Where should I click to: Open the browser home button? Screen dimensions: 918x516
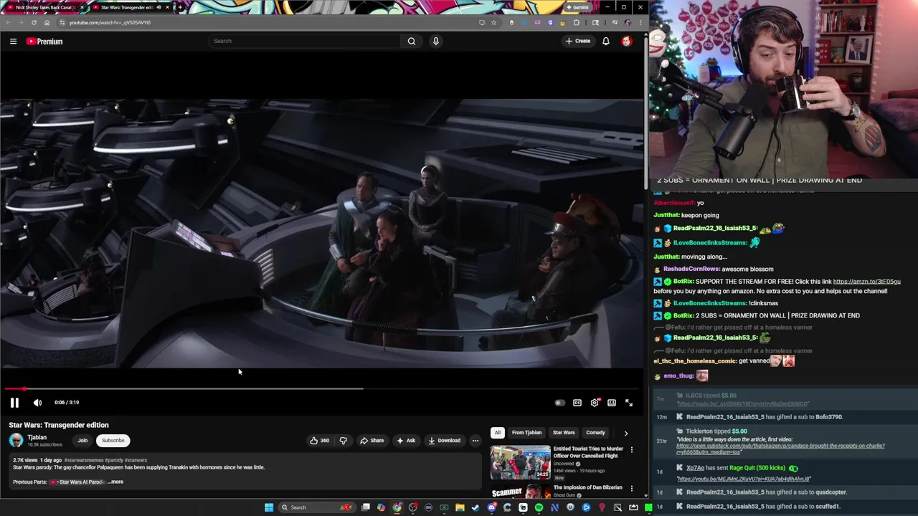pyautogui.click(x=47, y=22)
